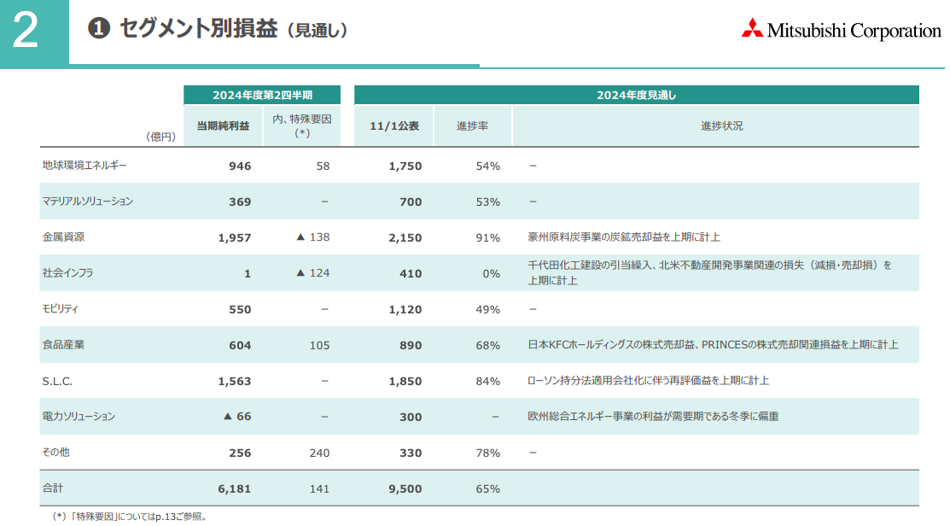Click the net profit value 1,563
This screenshot has height=526, width=950.
[x=235, y=381]
